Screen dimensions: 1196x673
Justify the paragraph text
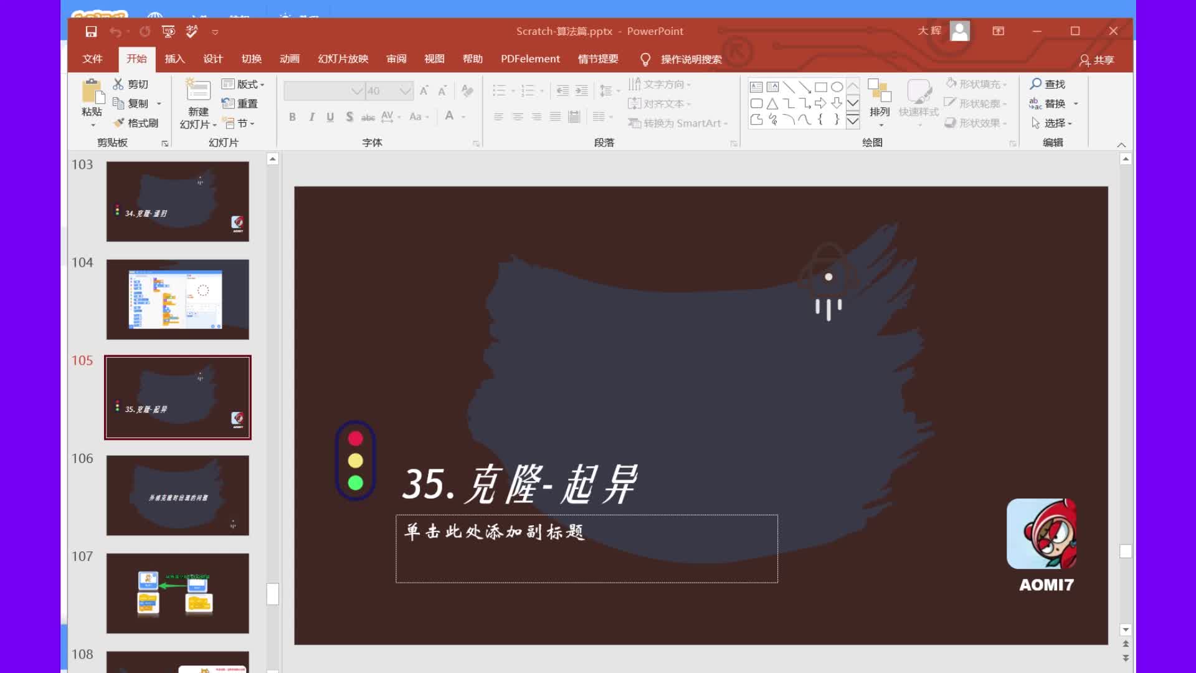(x=556, y=117)
